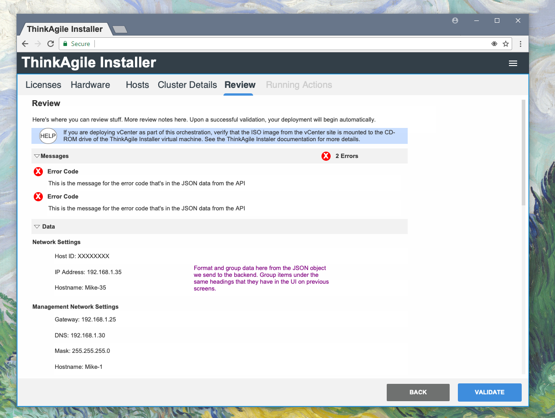The width and height of the screenshot is (555, 418).
Task: Reload the page using the refresh icon
Action: coord(51,44)
